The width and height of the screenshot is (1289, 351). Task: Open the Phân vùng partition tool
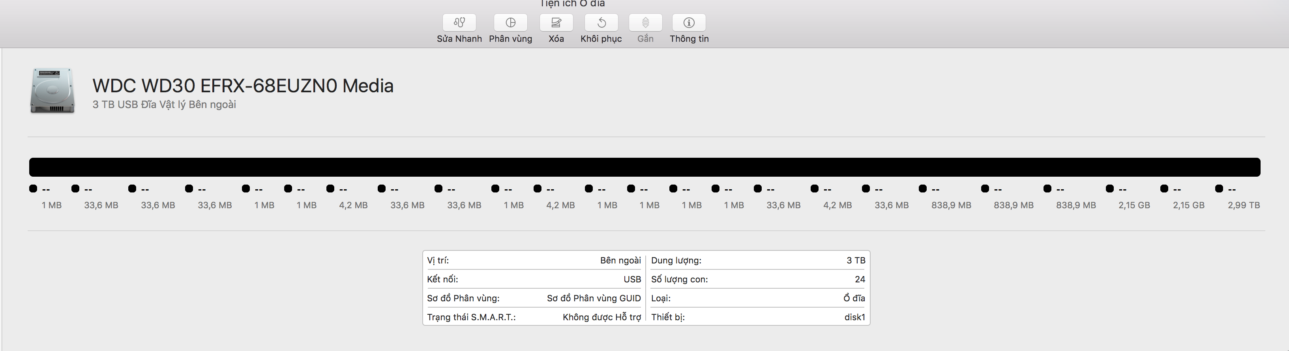pos(510,22)
